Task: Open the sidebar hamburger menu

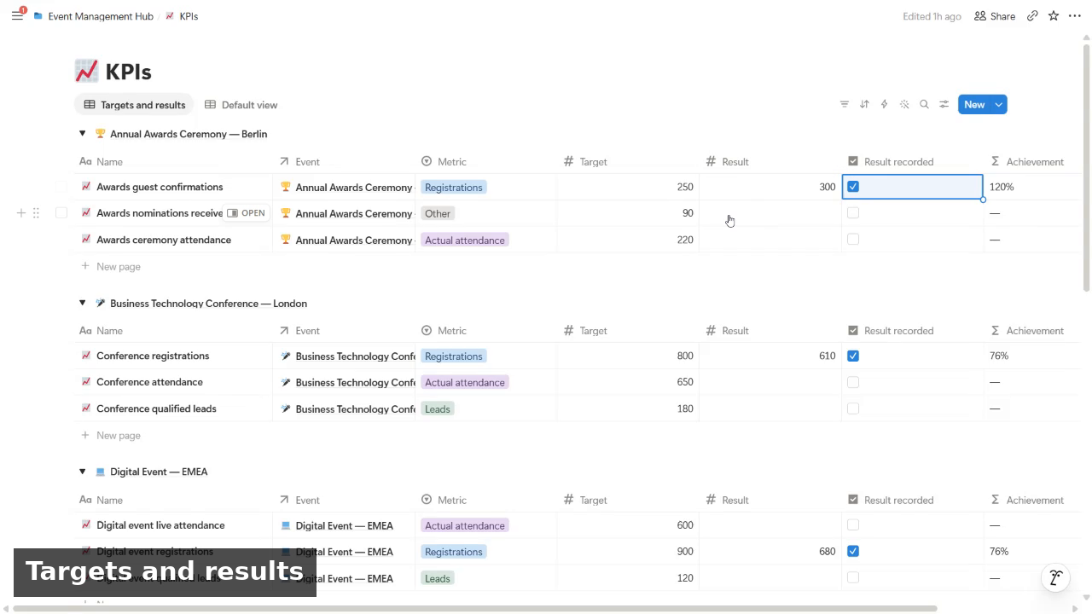Action: click(x=17, y=16)
